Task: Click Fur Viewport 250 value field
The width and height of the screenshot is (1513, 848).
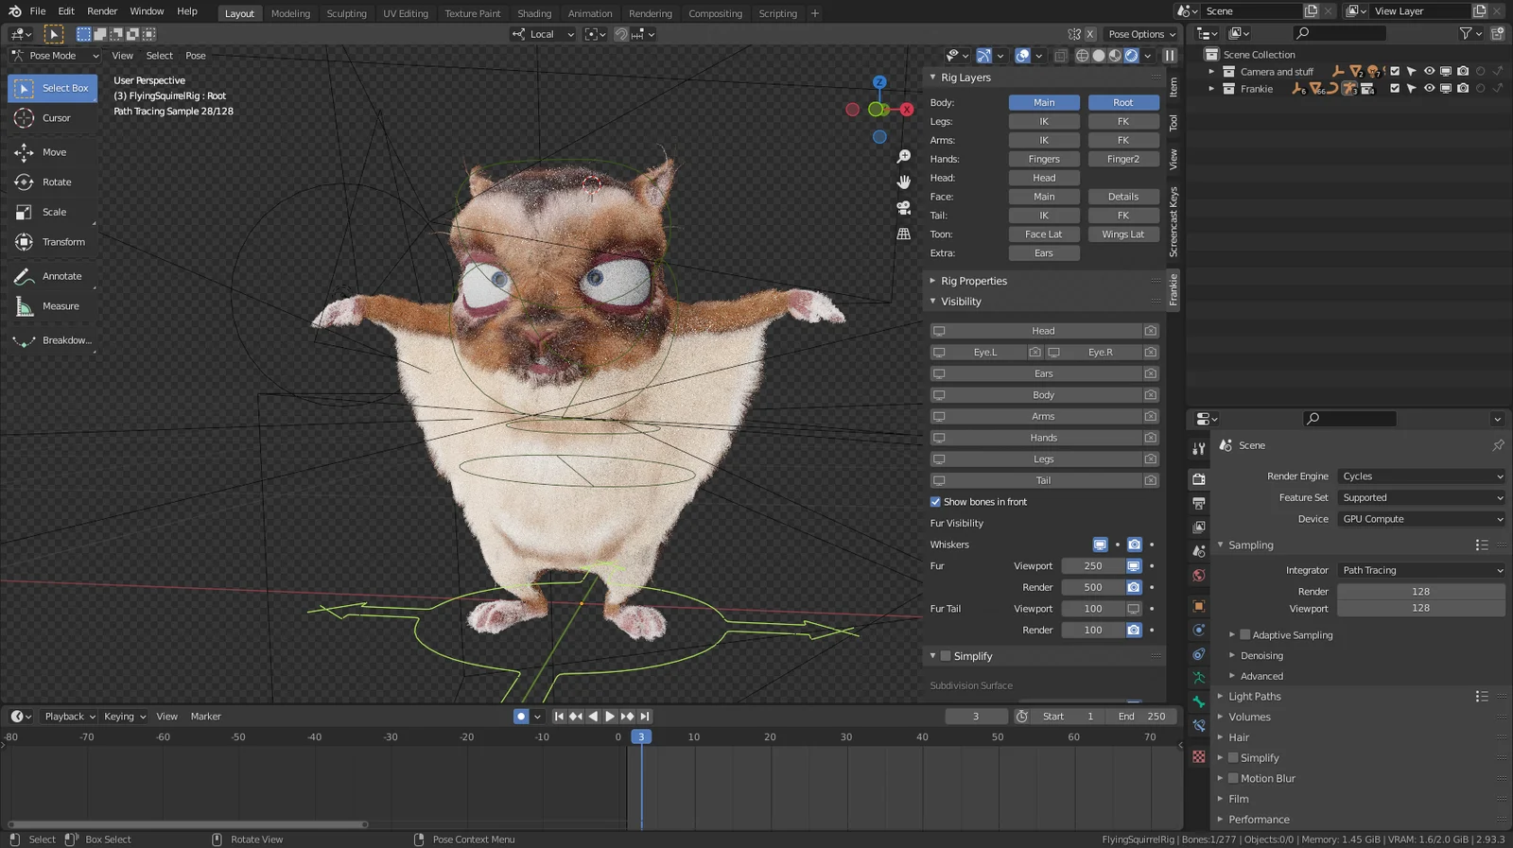Action: 1093,566
